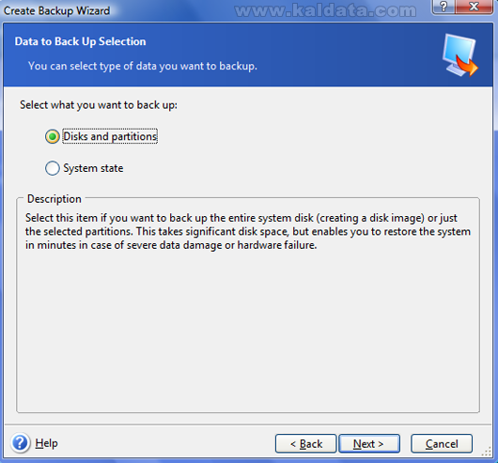Click the Description group box label
The height and width of the screenshot is (463, 498).
click(54, 199)
